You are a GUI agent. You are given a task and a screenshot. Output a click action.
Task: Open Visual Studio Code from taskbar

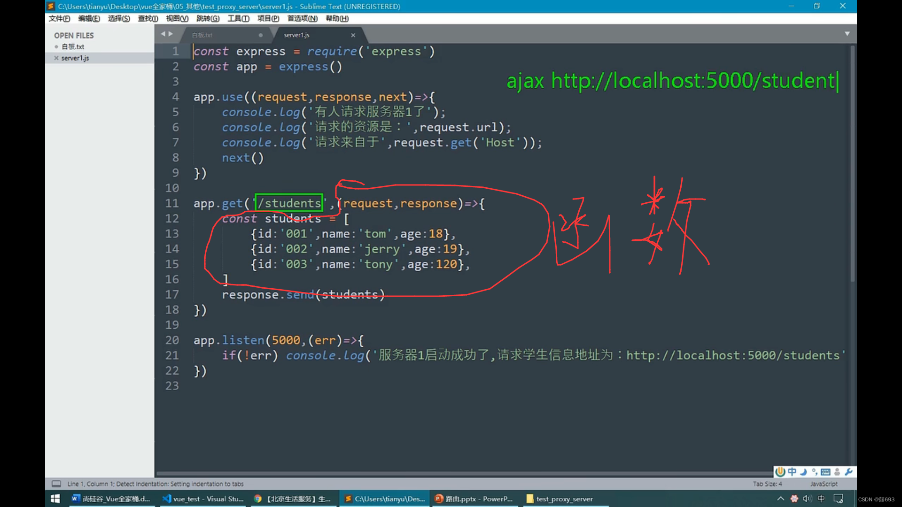coord(202,499)
